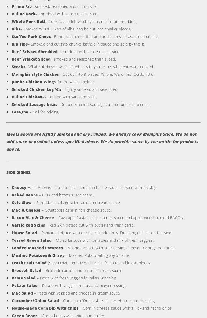Click 'Fresh Fruit Salad' bold text
This screenshot has height=318, width=207.
tap(29, 263)
